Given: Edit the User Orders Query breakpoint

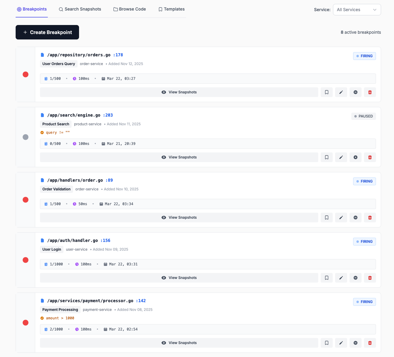Looking at the screenshot, I should tap(341, 92).
